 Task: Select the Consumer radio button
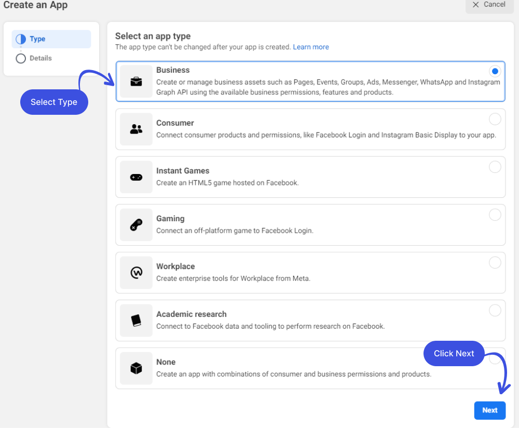[x=495, y=119]
